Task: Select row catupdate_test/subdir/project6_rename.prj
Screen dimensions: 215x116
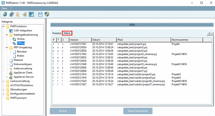Action: pos(132,81)
